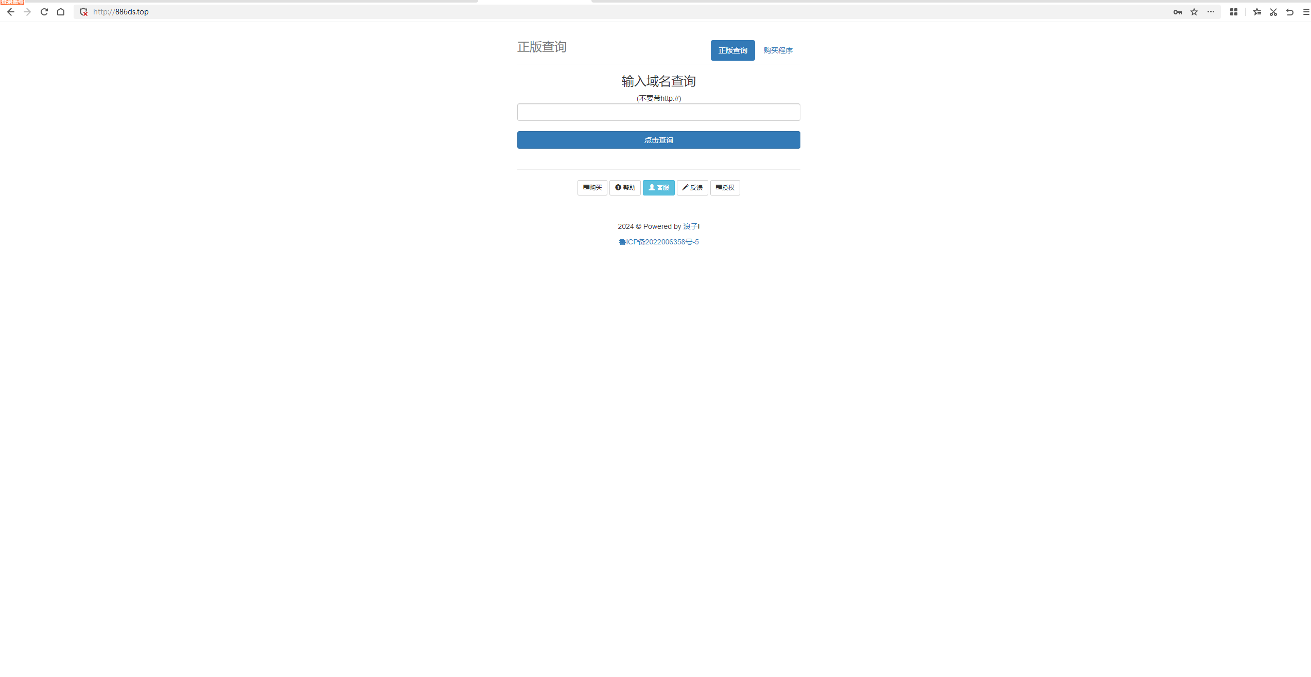Click the 客服 customer service button
The height and width of the screenshot is (677, 1311).
point(658,187)
